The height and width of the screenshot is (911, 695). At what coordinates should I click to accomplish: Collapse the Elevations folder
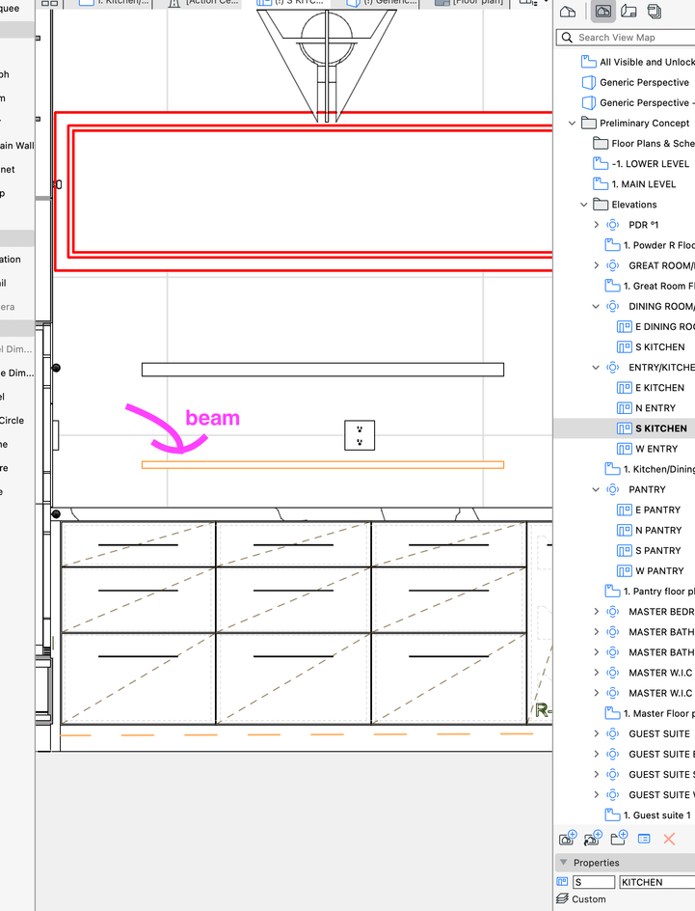pos(583,205)
